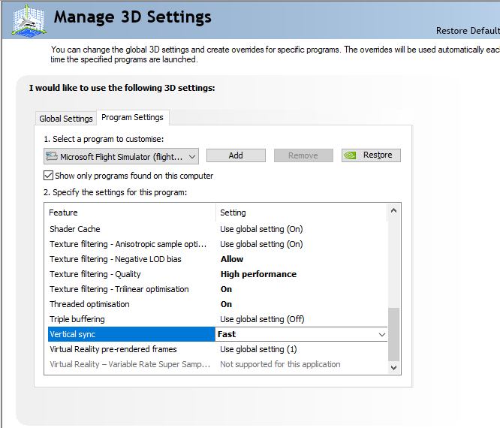Click Anisotropic sample's Use global setting (On) value
Image resolution: width=500 pixels, height=428 pixels.
(x=261, y=244)
